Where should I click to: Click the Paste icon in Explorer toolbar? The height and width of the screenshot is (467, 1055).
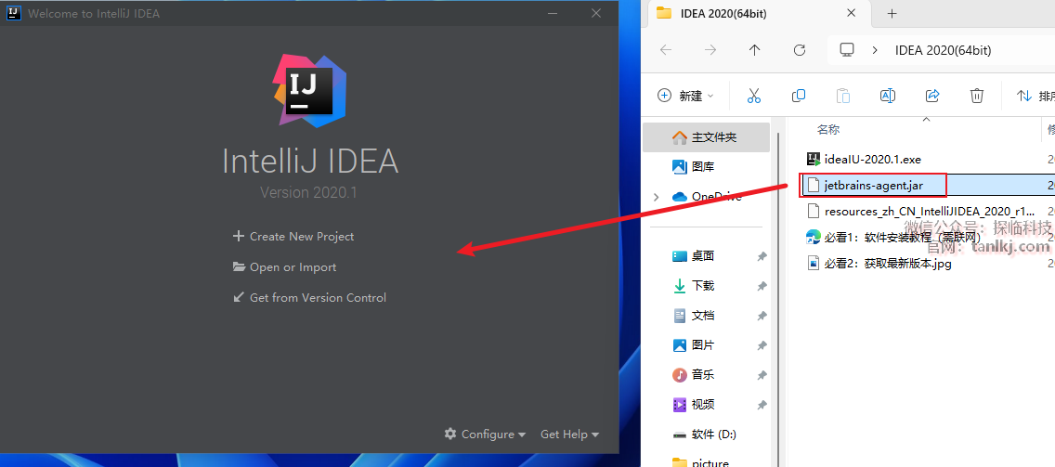point(843,96)
